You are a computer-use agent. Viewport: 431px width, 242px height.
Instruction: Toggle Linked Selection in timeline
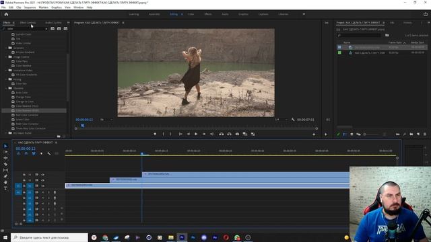34,154
